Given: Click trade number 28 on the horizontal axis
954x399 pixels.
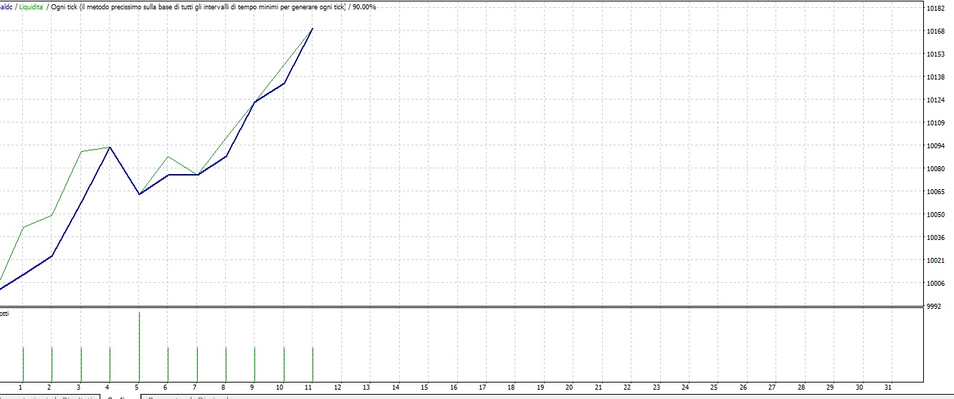Looking at the screenshot, I should coord(801,387).
